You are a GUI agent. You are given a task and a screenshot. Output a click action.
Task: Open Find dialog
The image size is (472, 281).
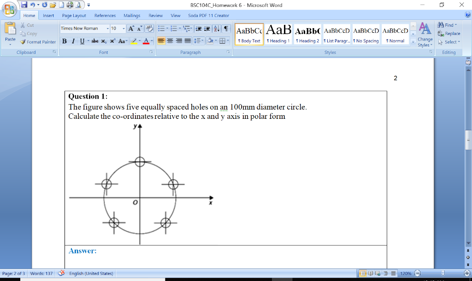coord(447,25)
